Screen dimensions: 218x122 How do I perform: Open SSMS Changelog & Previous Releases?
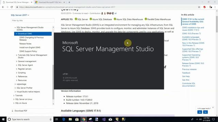31,39
